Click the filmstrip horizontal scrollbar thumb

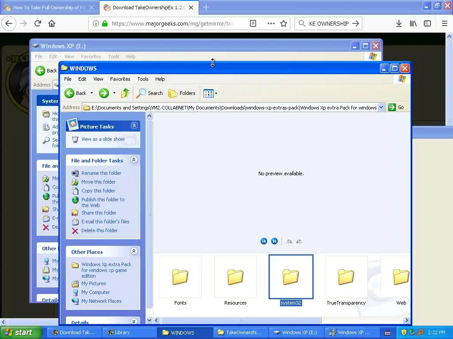coord(241,320)
